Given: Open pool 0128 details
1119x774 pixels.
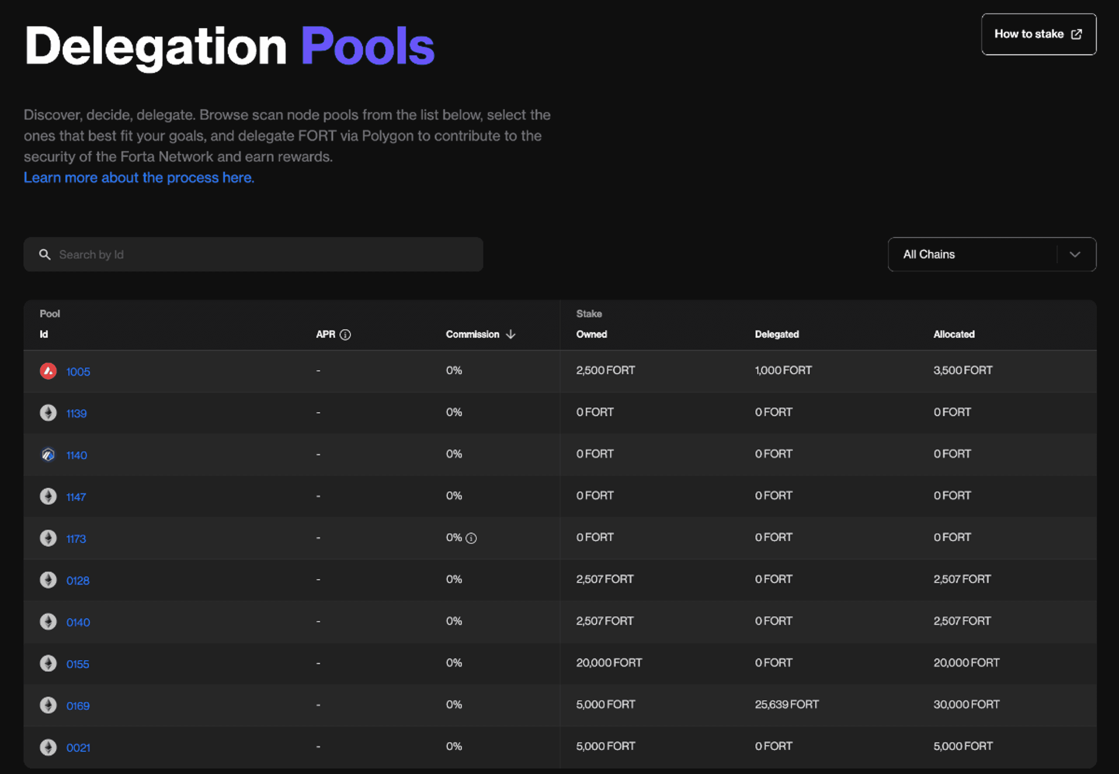Looking at the screenshot, I should click(x=78, y=580).
